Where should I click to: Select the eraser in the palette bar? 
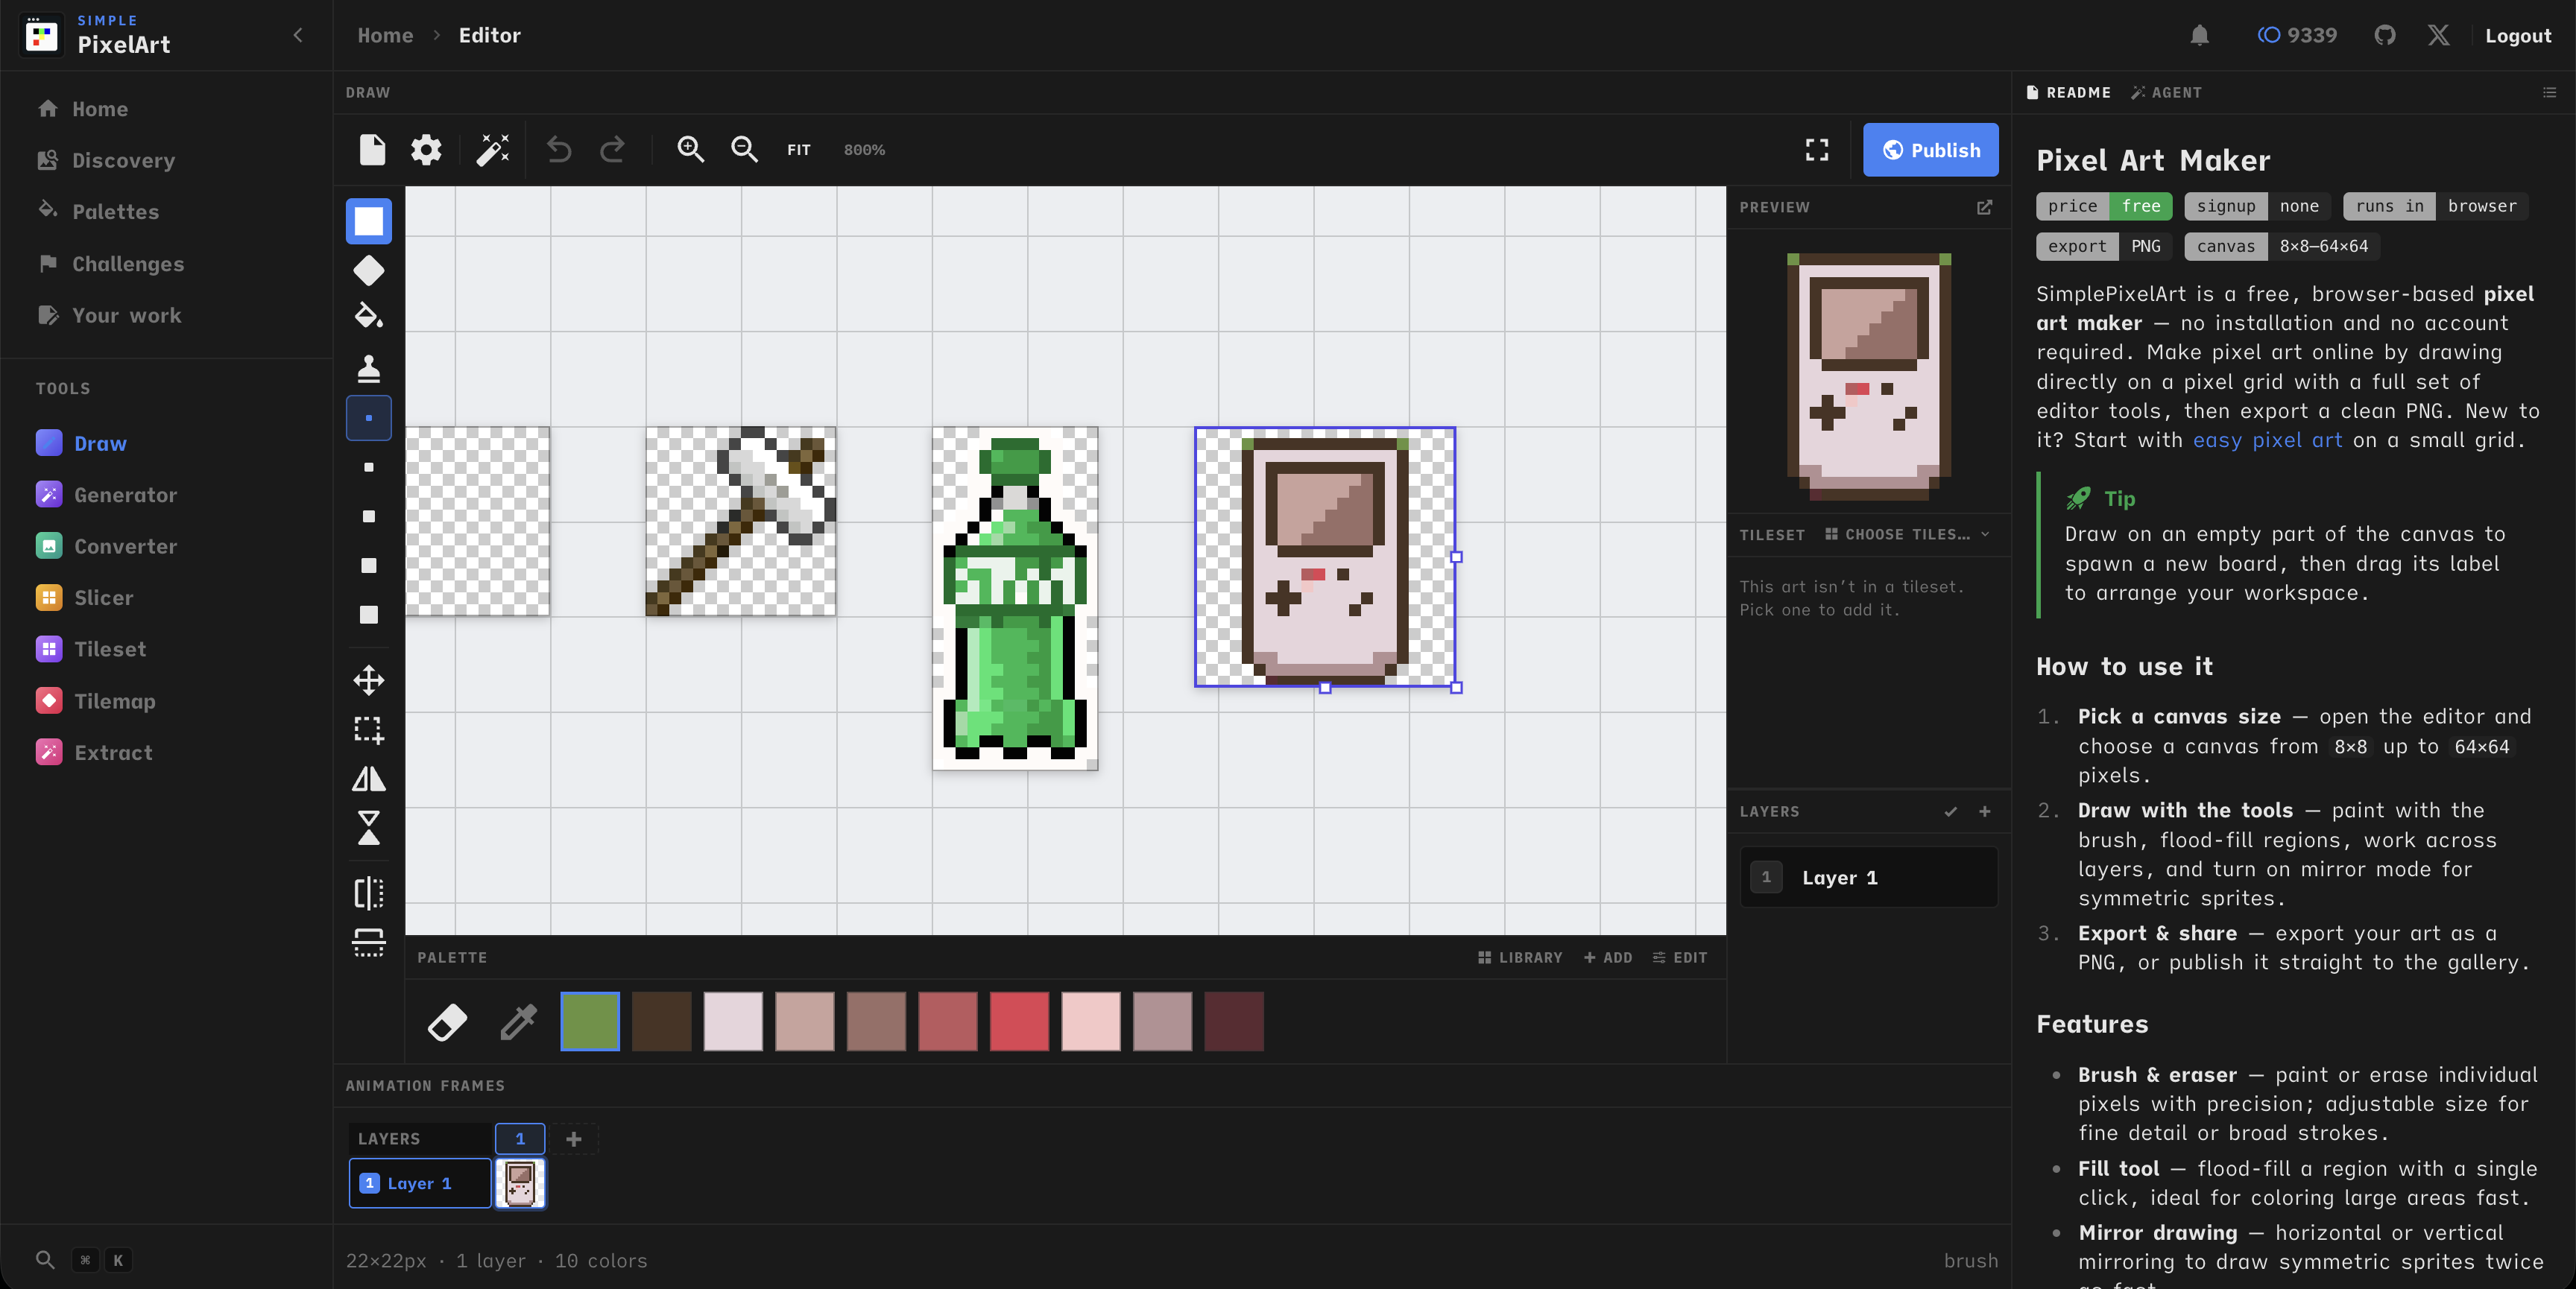point(447,1021)
